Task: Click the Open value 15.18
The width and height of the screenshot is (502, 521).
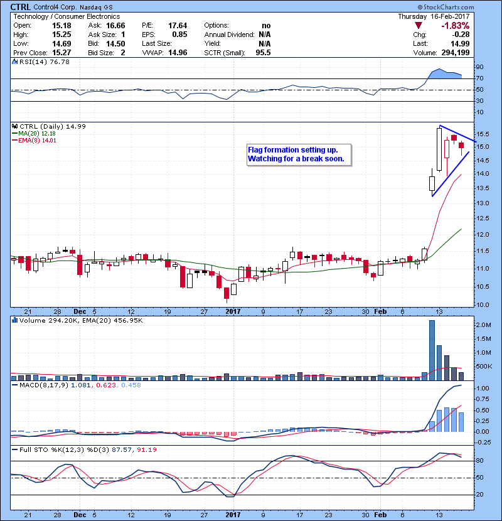Action: [x=61, y=26]
